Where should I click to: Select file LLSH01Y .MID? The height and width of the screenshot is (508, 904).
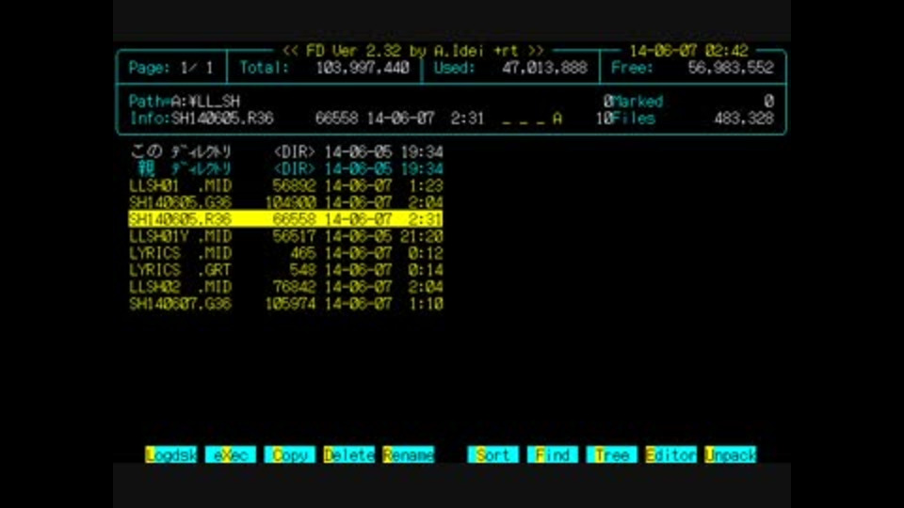click(286, 236)
